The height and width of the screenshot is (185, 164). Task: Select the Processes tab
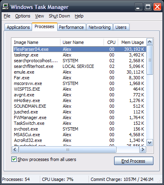click(x=45, y=26)
